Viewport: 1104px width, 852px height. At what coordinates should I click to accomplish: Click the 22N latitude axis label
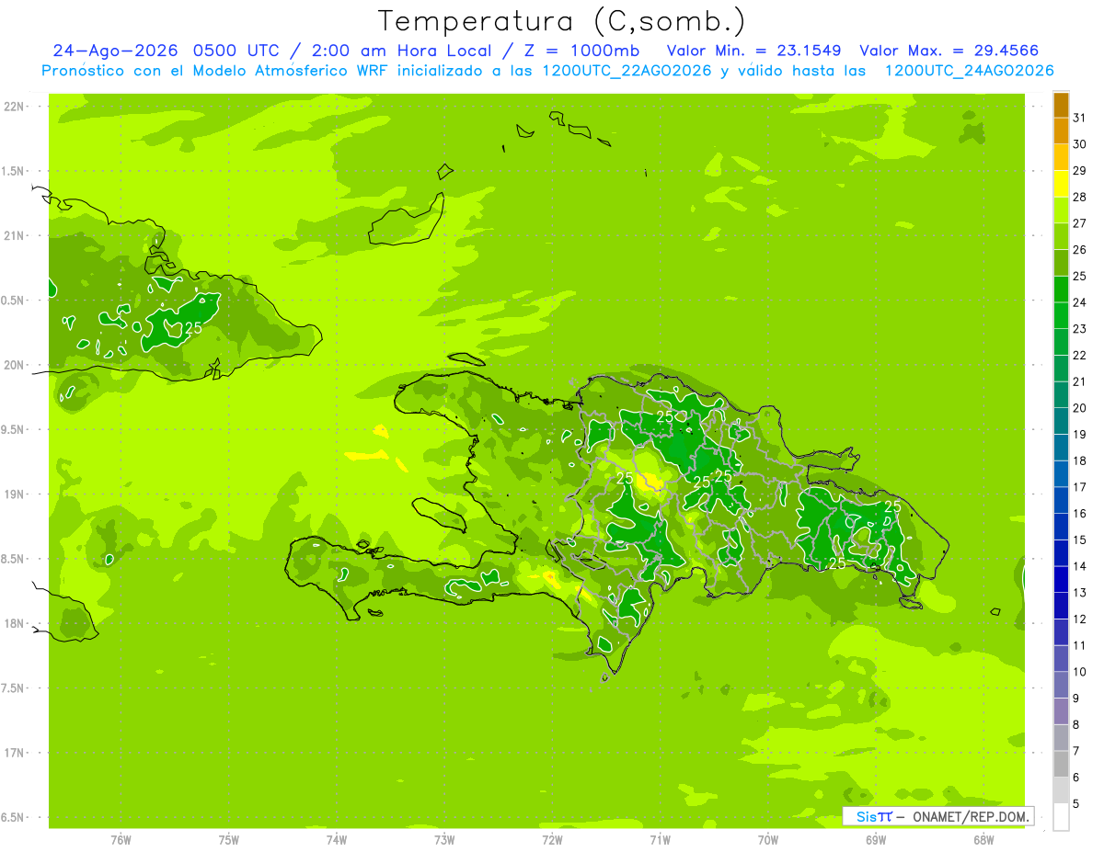point(15,107)
